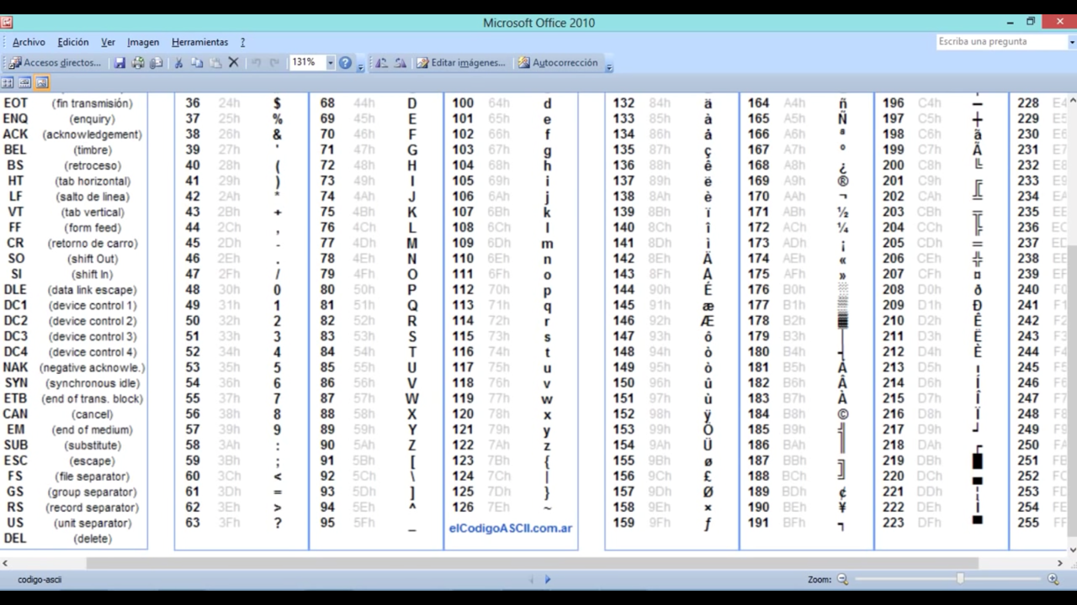Switch to thumbnail pane view
This screenshot has height=605, width=1077.
click(x=8, y=82)
